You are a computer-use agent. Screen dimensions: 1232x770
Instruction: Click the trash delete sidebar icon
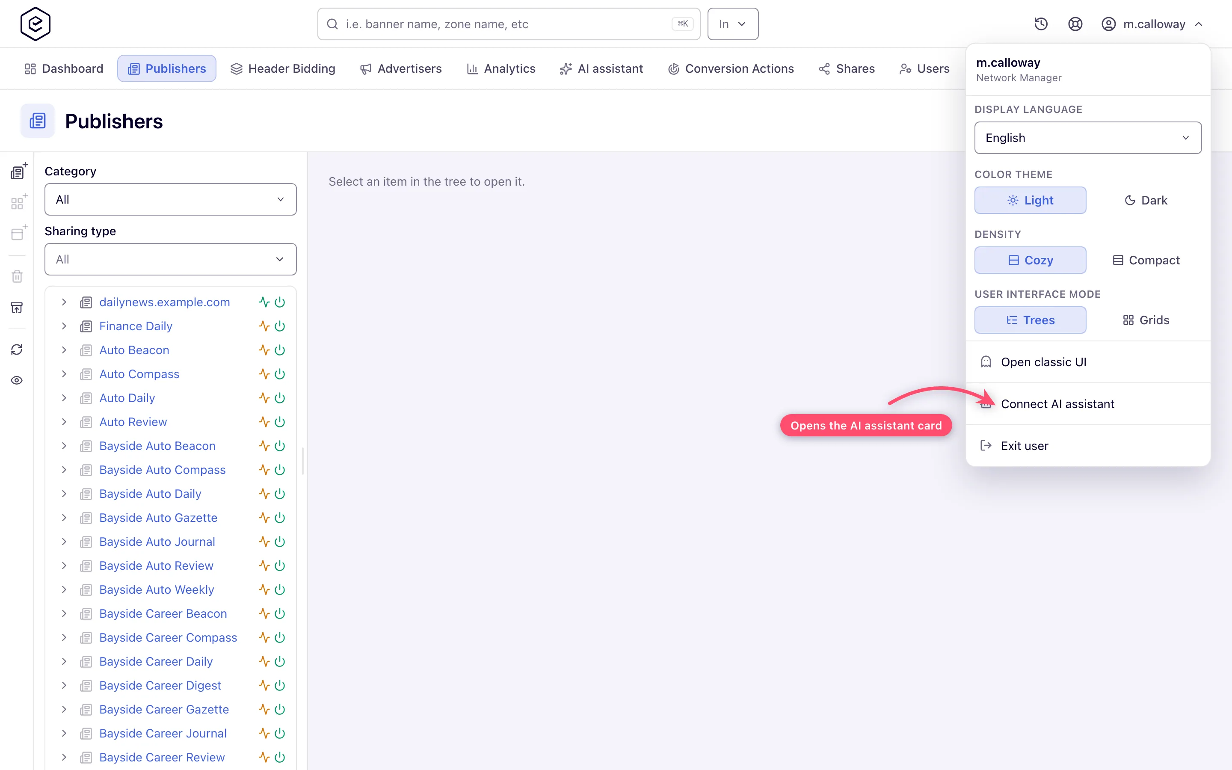pyautogui.click(x=17, y=276)
